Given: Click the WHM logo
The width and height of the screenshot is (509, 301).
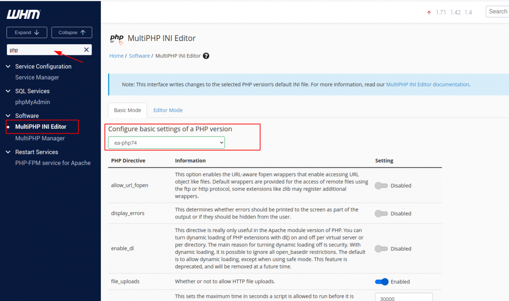Looking at the screenshot, I should (23, 14).
